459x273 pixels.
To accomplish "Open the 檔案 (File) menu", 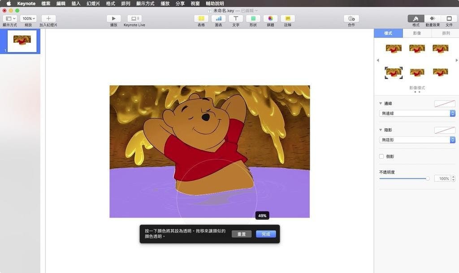I will coord(46,4).
